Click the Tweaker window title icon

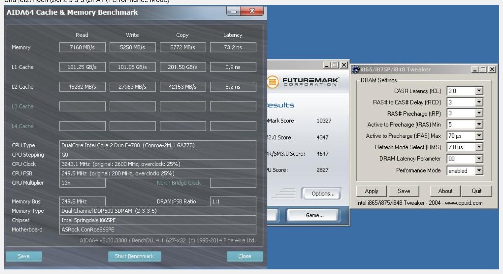pyautogui.click(x=355, y=69)
